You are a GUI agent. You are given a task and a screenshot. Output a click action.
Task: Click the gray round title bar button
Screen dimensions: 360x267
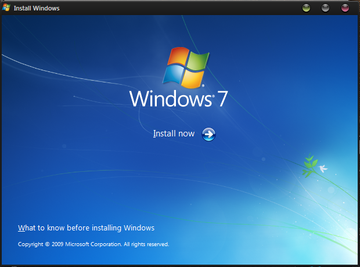(325, 8)
